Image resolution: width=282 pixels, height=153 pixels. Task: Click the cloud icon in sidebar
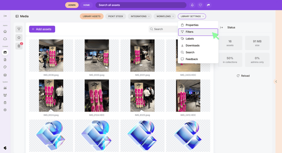pyautogui.click(x=5, y=39)
